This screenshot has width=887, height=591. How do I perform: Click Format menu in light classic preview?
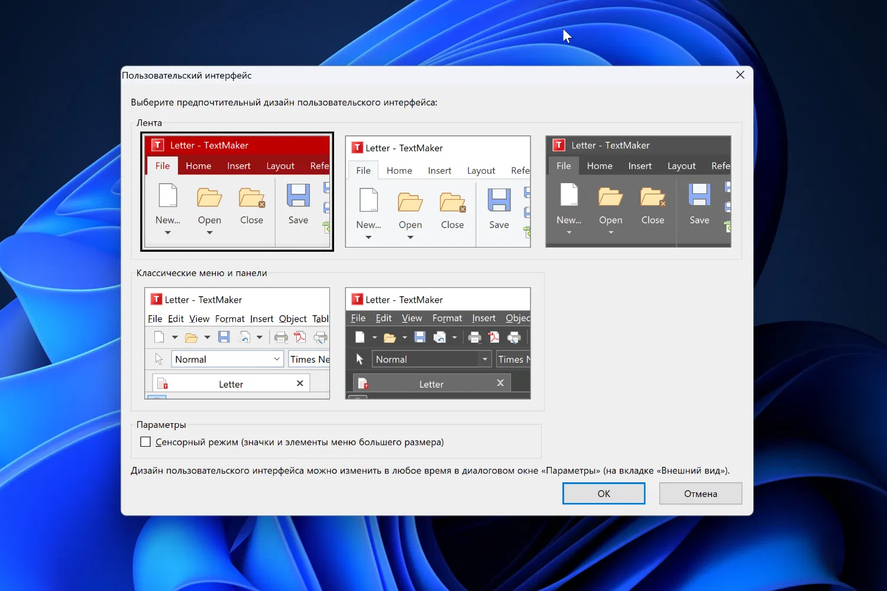click(x=229, y=319)
